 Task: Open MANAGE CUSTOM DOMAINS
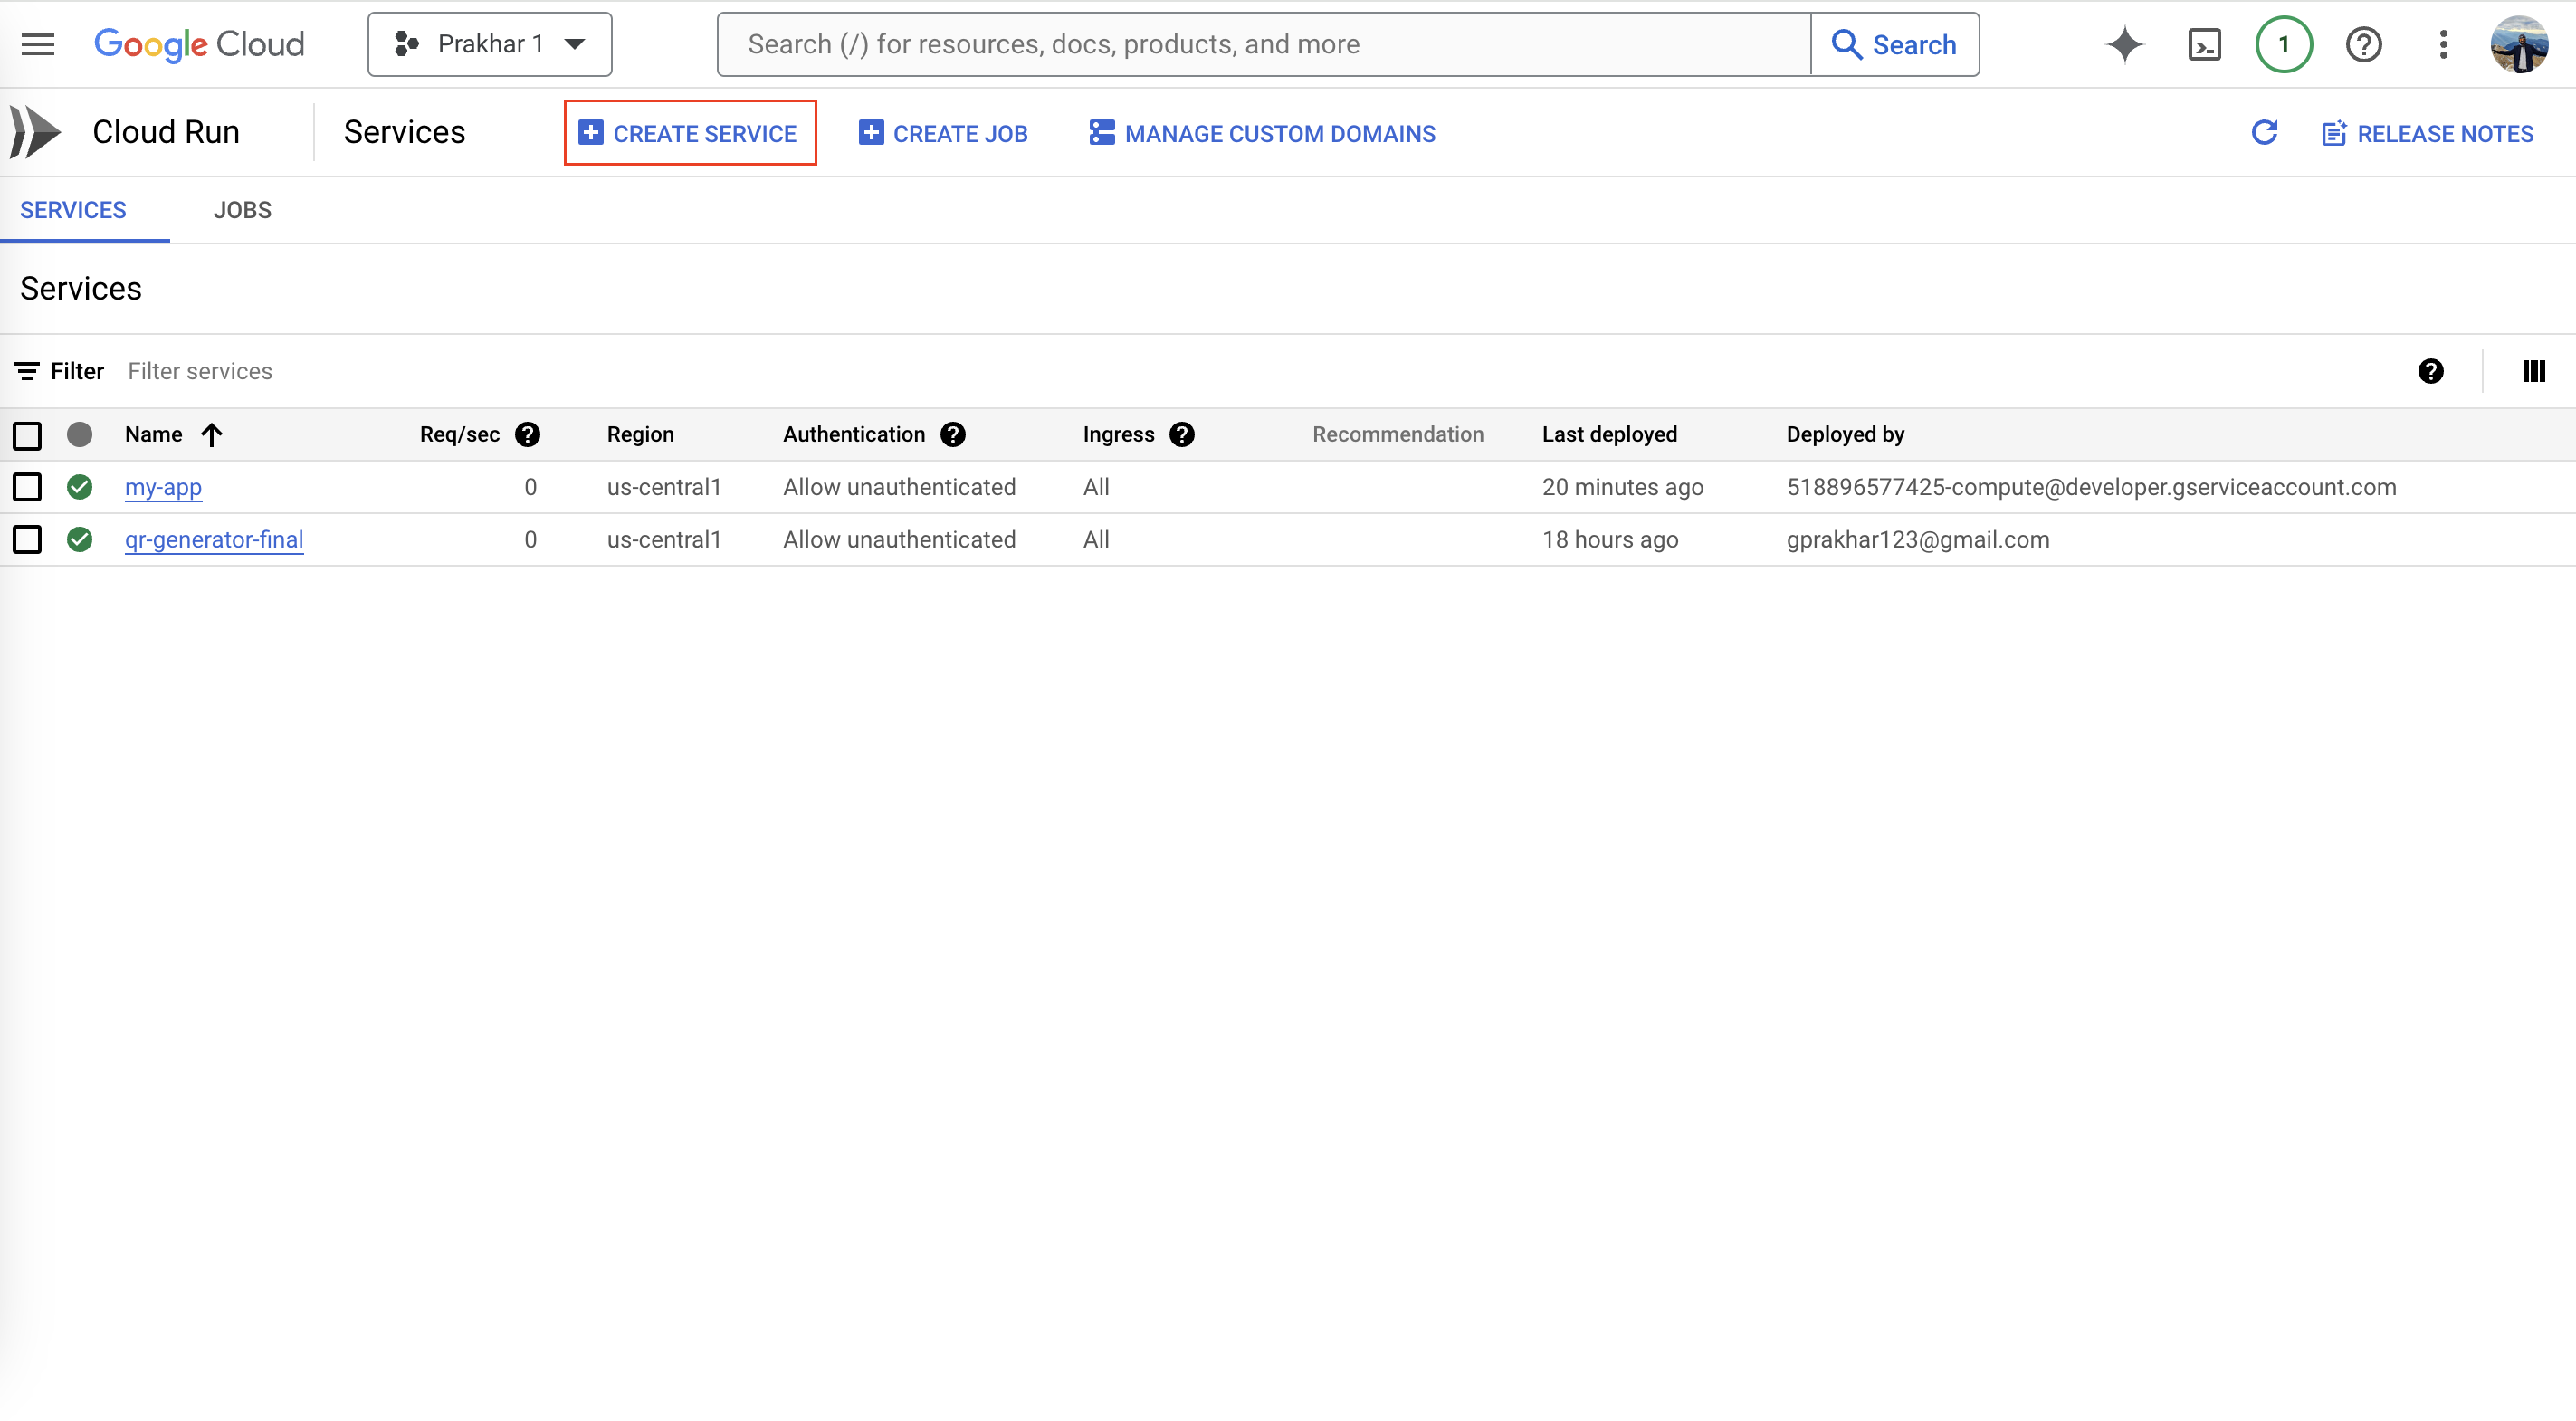tap(1261, 132)
